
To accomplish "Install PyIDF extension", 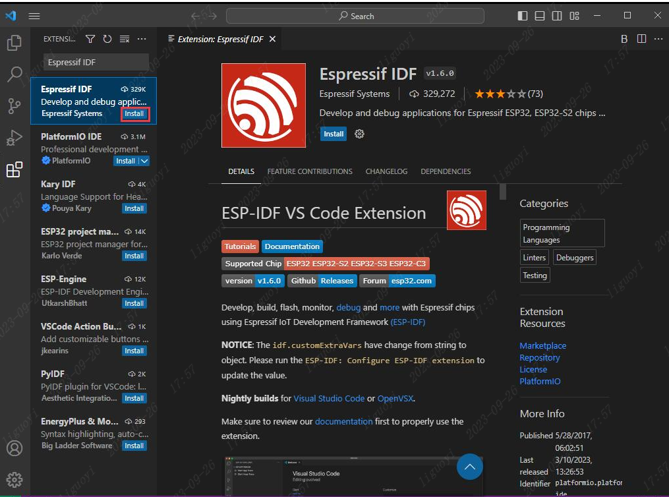I will click(134, 398).
